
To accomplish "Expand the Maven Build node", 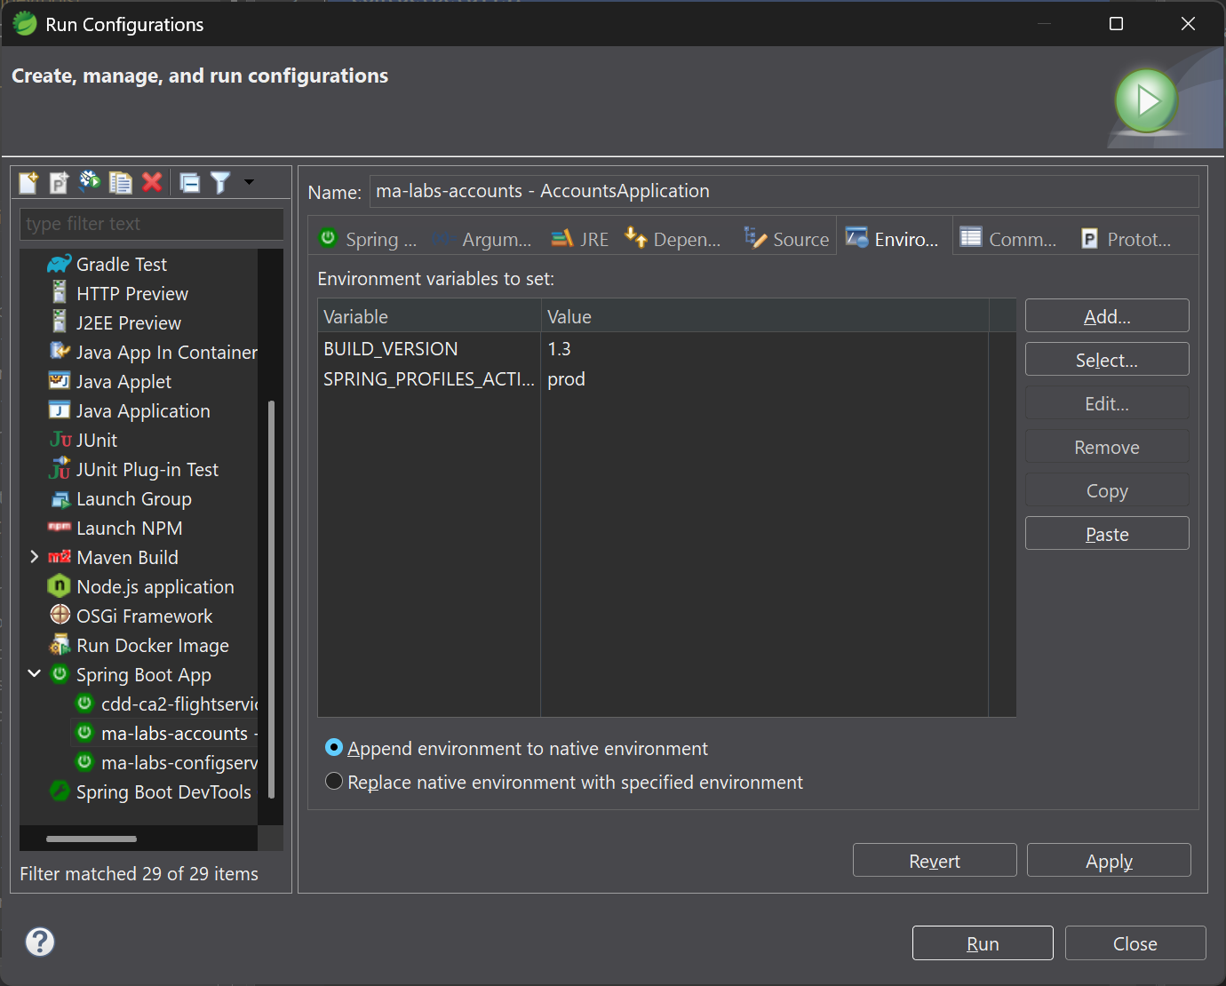I will pos(34,557).
